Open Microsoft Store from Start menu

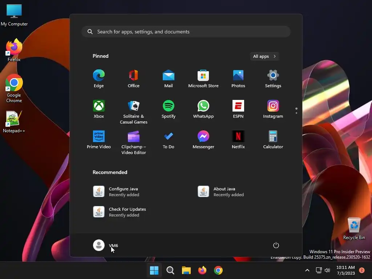(x=203, y=79)
